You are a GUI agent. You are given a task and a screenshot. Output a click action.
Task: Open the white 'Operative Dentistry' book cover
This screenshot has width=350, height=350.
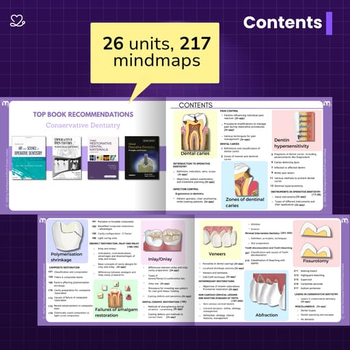coord(67,158)
